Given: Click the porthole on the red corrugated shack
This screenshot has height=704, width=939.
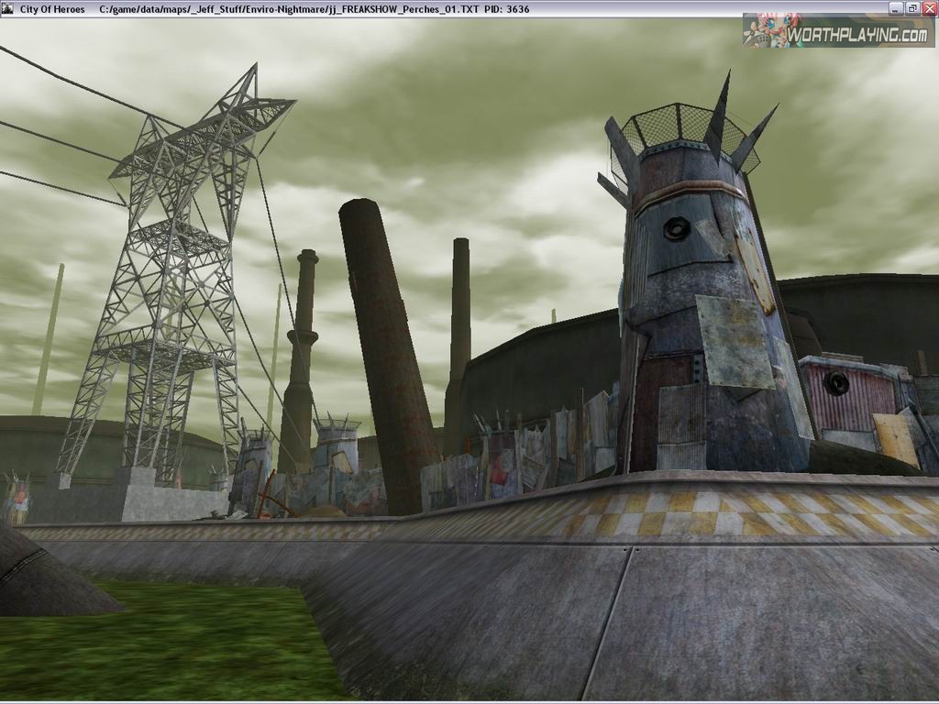Looking at the screenshot, I should click(835, 383).
